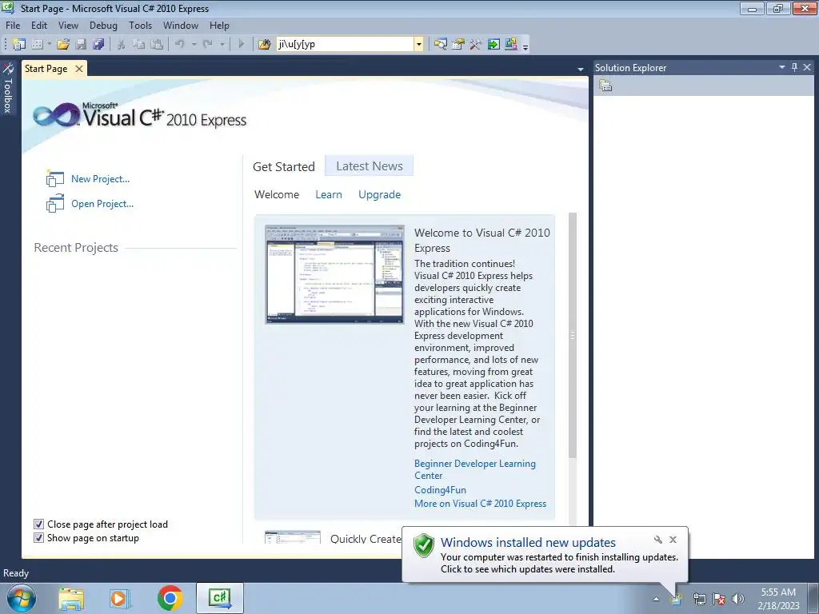Open the File menu
The height and width of the screenshot is (614, 819).
pyautogui.click(x=13, y=26)
